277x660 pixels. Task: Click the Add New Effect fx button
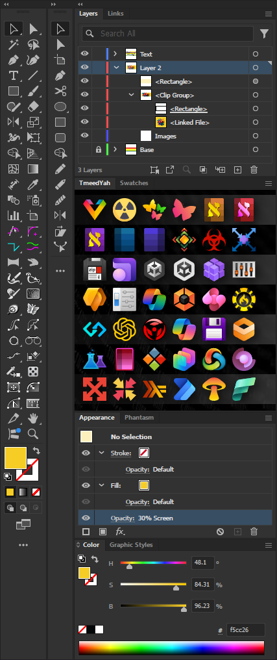[120, 531]
